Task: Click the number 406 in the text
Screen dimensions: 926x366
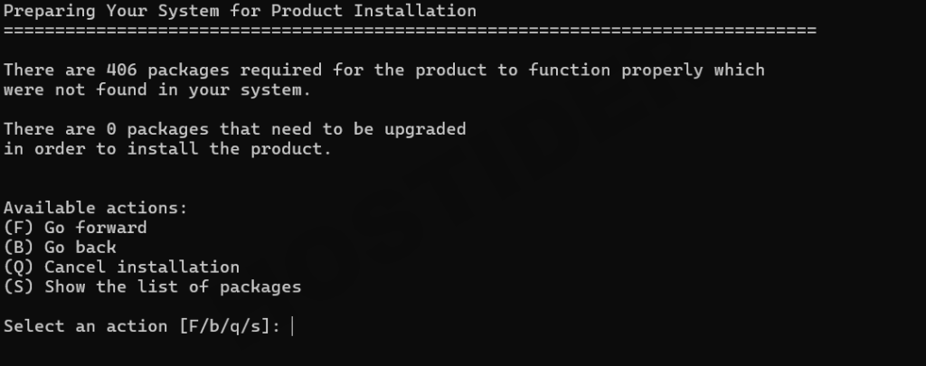Action: point(116,70)
